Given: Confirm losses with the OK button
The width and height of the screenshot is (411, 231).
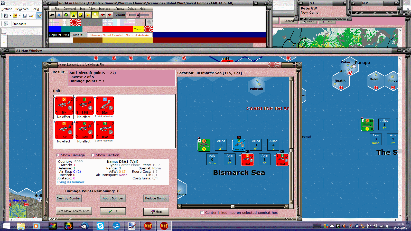Looking at the screenshot, I should pyautogui.click(x=113, y=211).
